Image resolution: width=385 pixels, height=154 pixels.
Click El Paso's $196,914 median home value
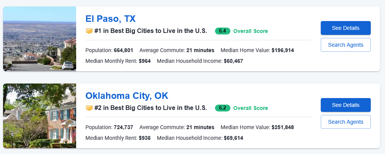click(283, 50)
